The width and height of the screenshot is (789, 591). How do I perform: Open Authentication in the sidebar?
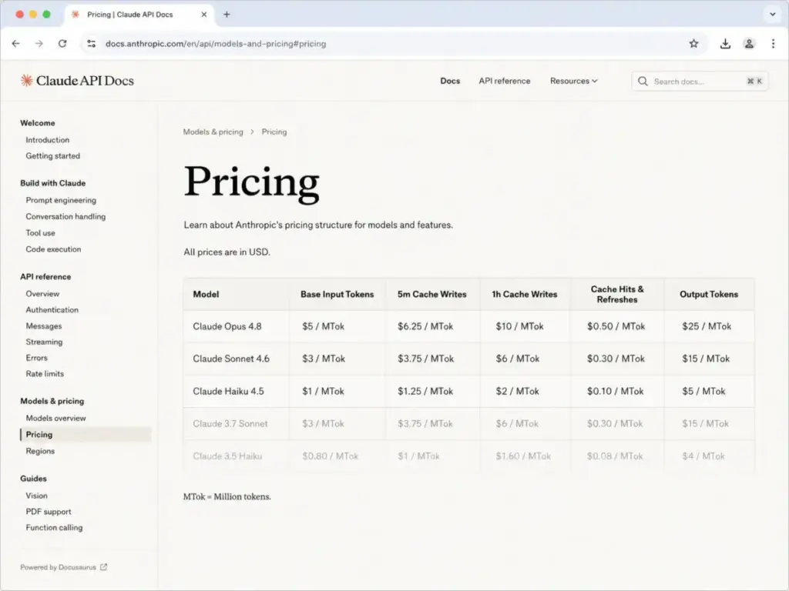pyautogui.click(x=52, y=309)
